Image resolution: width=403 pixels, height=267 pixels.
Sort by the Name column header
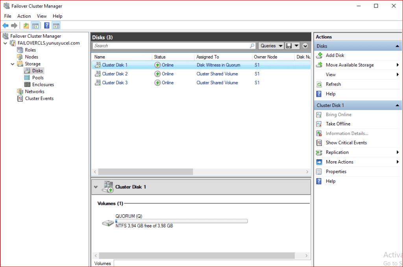coord(122,57)
